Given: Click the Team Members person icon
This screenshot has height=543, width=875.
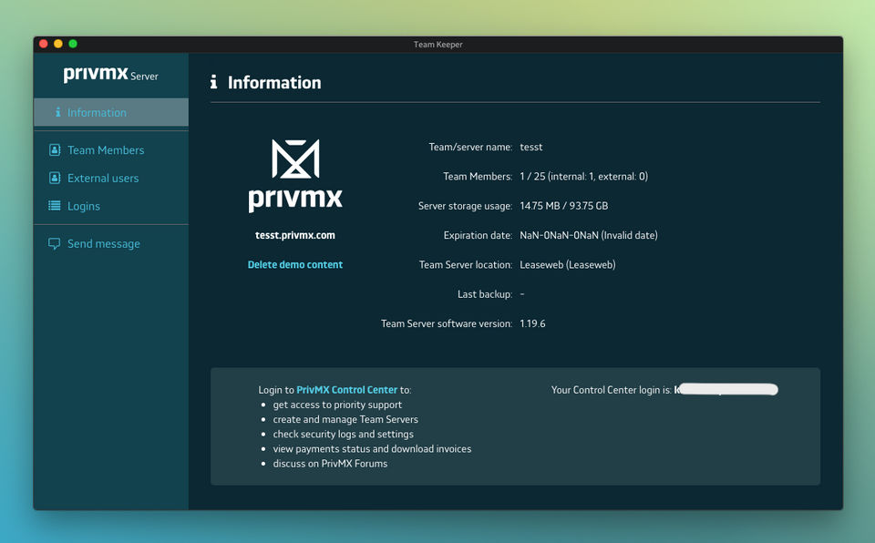Looking at the screenshot, I should point(55,149).
